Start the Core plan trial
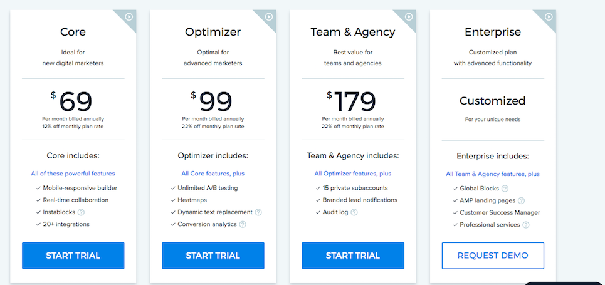Viewport: 605px width, 285px height. pos(73,256)
